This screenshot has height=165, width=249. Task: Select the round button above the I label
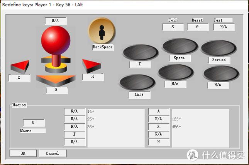coord(140,52)
